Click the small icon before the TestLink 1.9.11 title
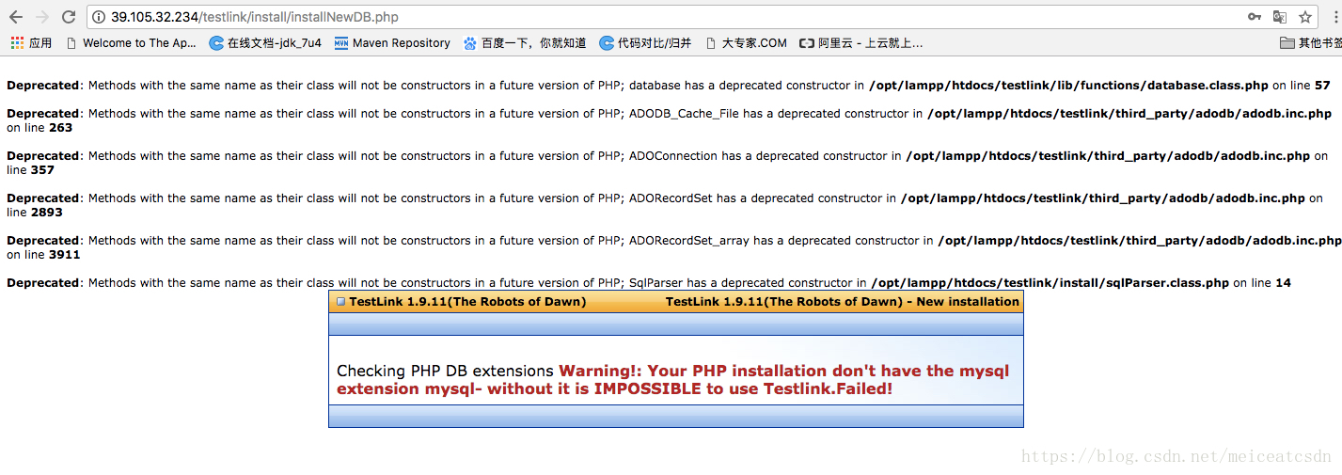The width and height of the screenshot is (1342, 475). tap(340, 302)
